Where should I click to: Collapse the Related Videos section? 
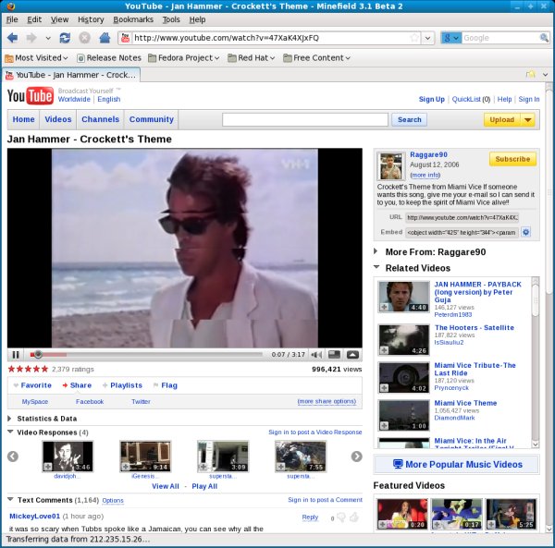click(376, 268)
